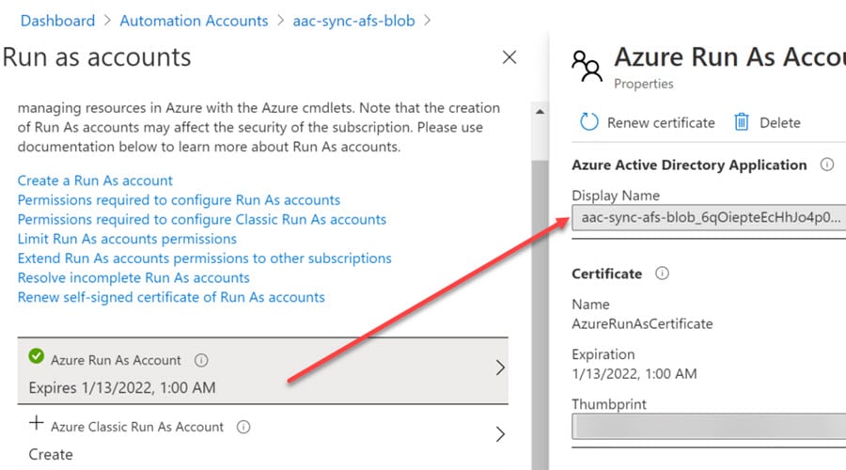Image resolution: width=846 pixels, height=470 pixels.
Task: Select the AzureRunAsCertificate name text
Action: tap(642, 323)
